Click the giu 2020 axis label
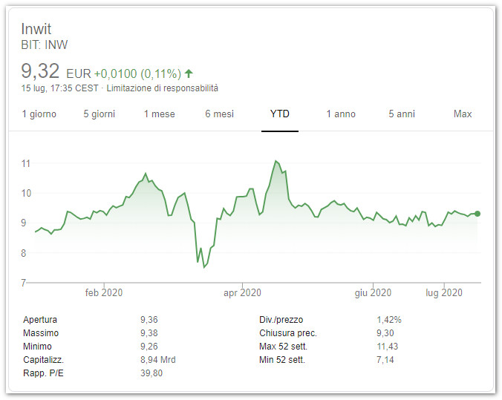502x400 pixels. pyautogui.click(x=373, y=293)
